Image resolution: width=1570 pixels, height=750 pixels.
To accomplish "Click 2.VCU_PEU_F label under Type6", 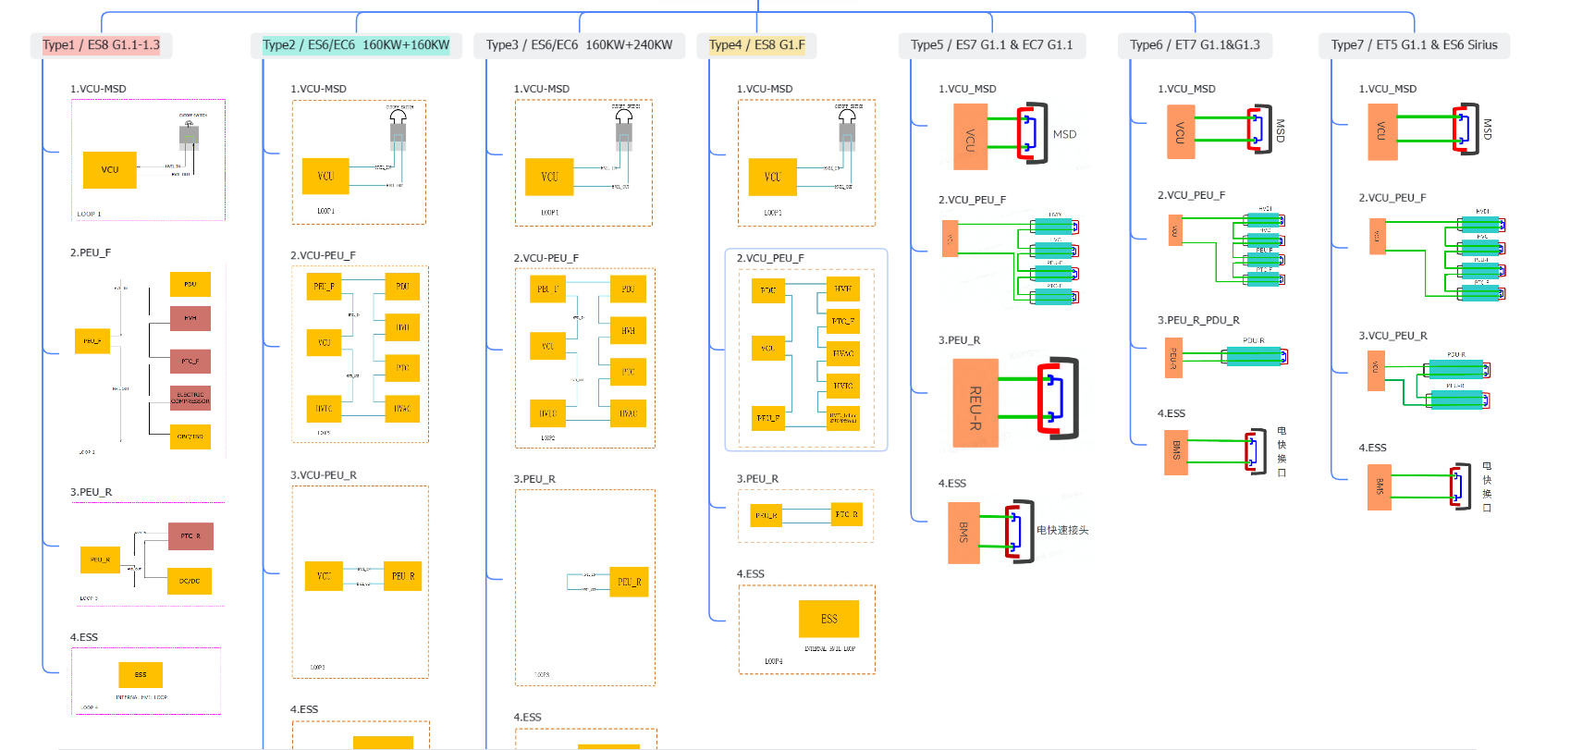I will [1191, 195].
